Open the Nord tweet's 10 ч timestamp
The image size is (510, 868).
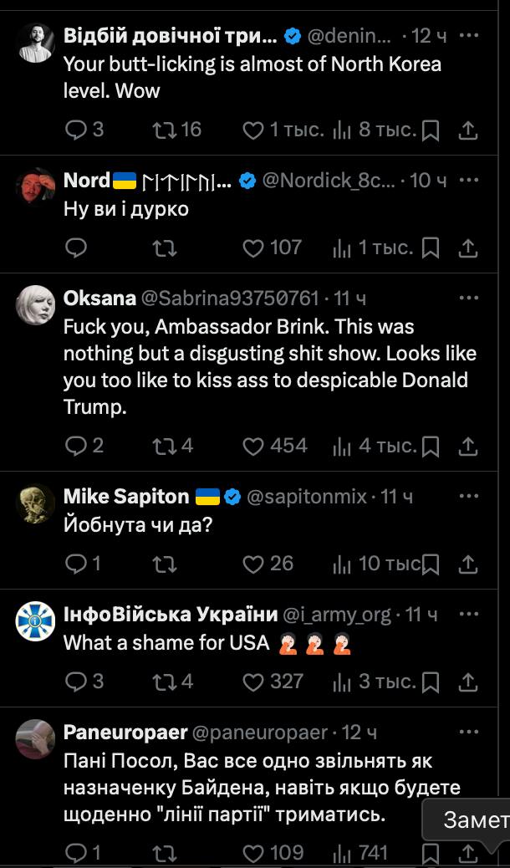pyautogui.click(x=429, y=181)
